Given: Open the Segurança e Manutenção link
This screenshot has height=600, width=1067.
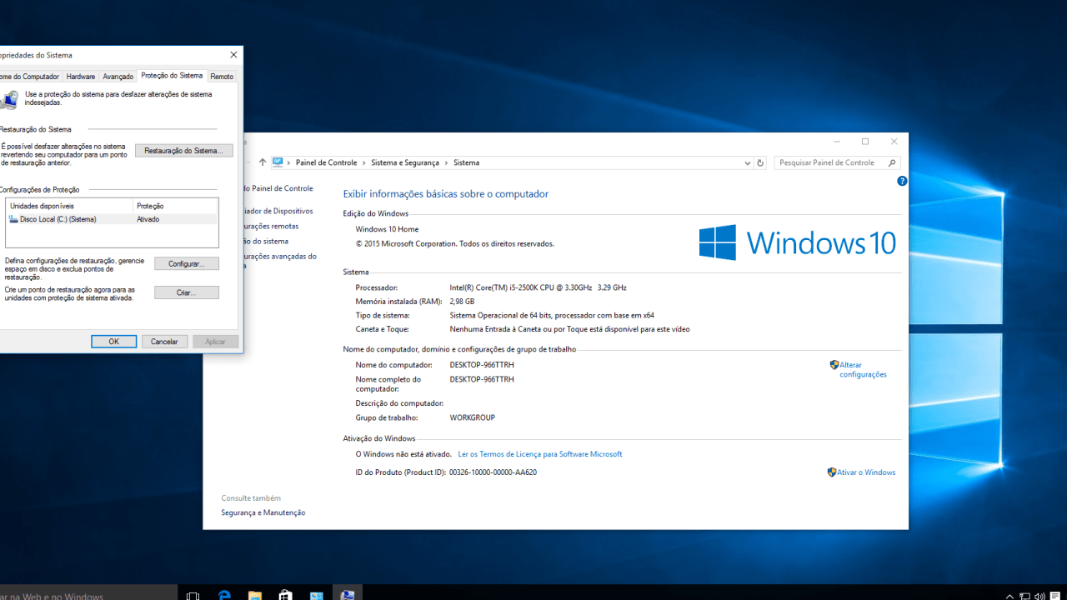Looking at the screenshot, I should [x=263, y=512].
